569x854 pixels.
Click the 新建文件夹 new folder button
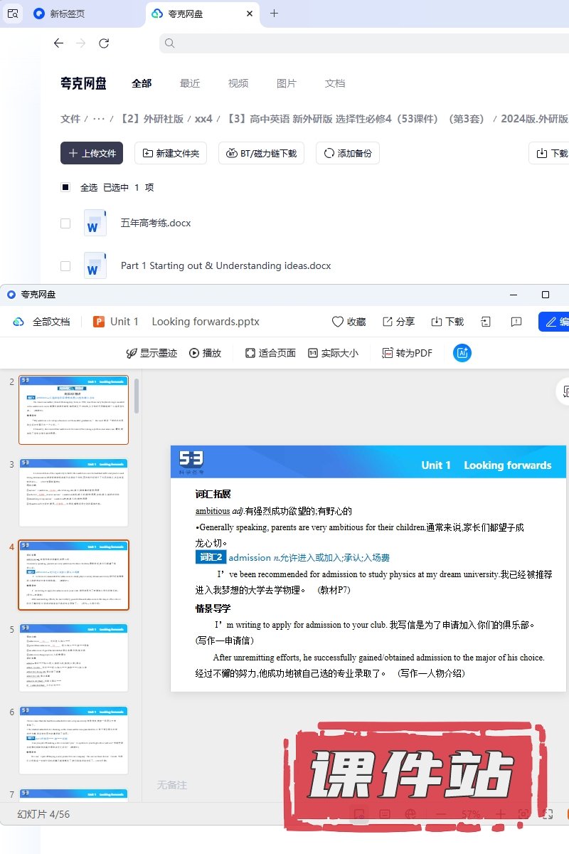pyautogui.click(x=171, y=153)
